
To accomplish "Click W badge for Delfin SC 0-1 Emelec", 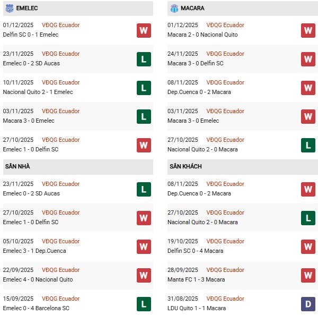I will pos(144,30).
